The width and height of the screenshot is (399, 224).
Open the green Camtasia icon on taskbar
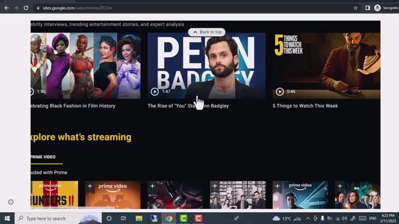183,218
